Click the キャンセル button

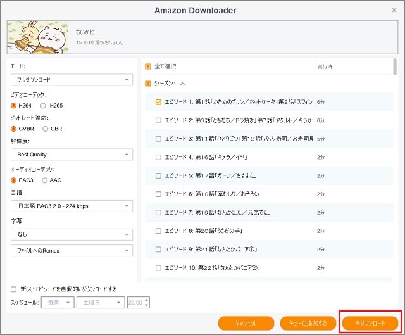click(246, 323)
